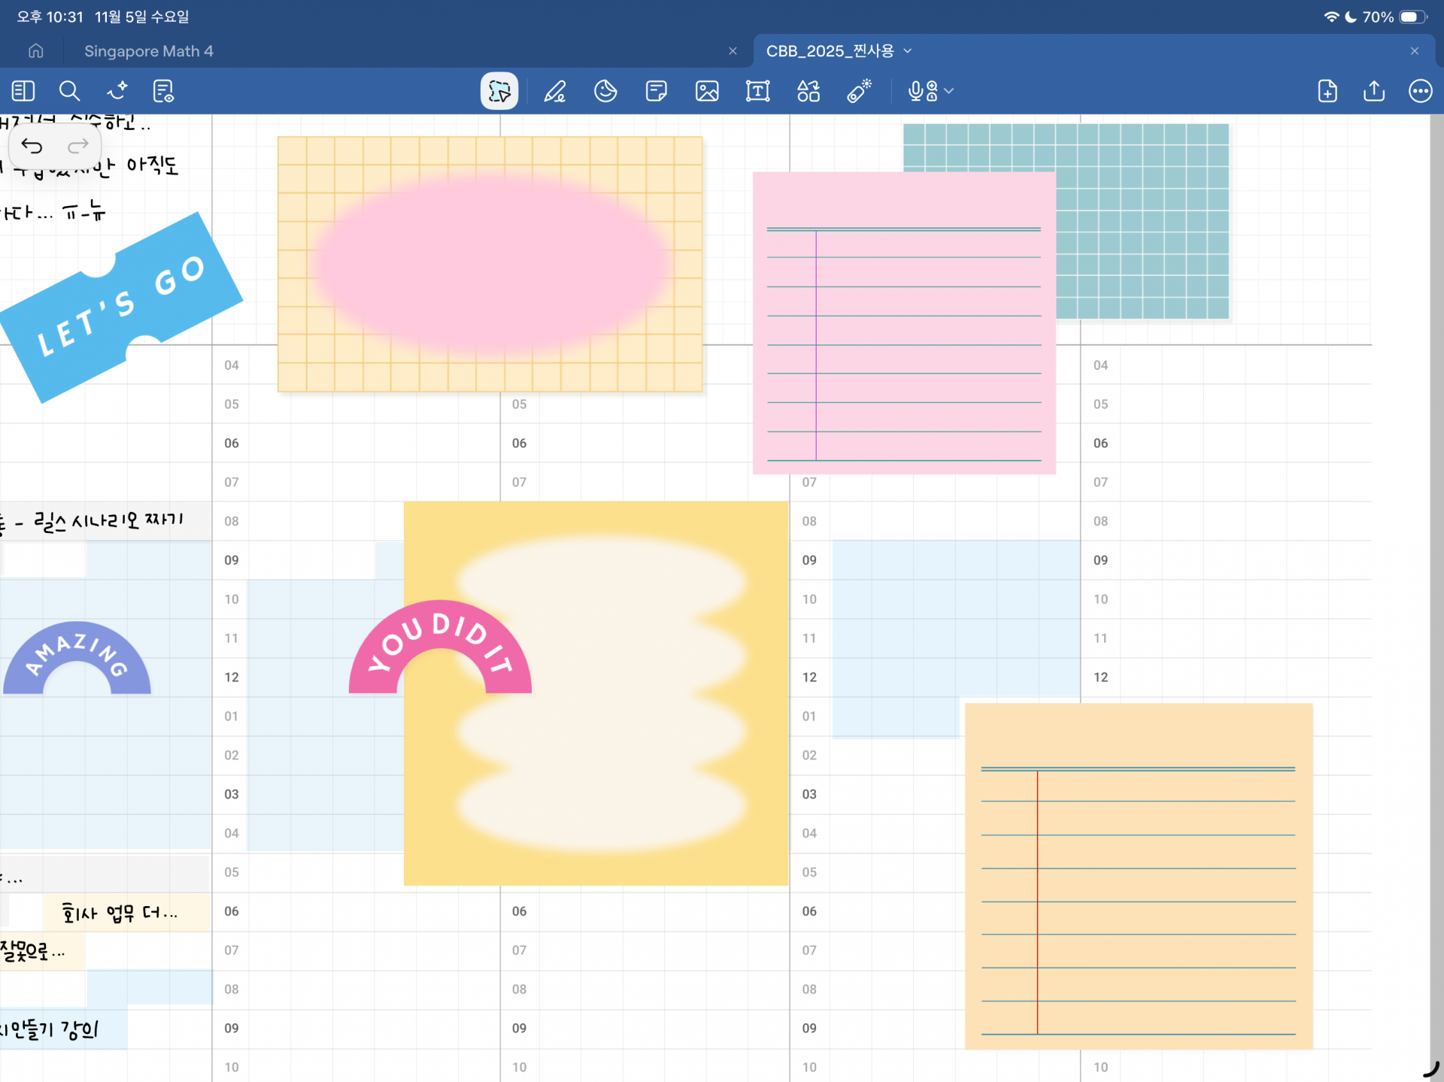Tap the share export button

[x=1374, y=91]
